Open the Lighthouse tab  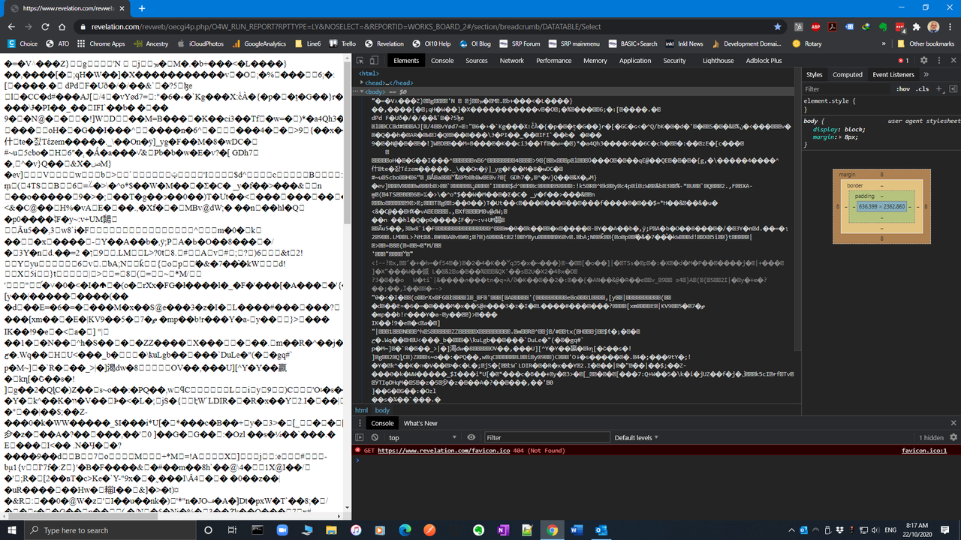tap(718, 61)
